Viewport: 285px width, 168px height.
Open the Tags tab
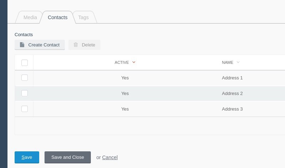click(83, 17)
